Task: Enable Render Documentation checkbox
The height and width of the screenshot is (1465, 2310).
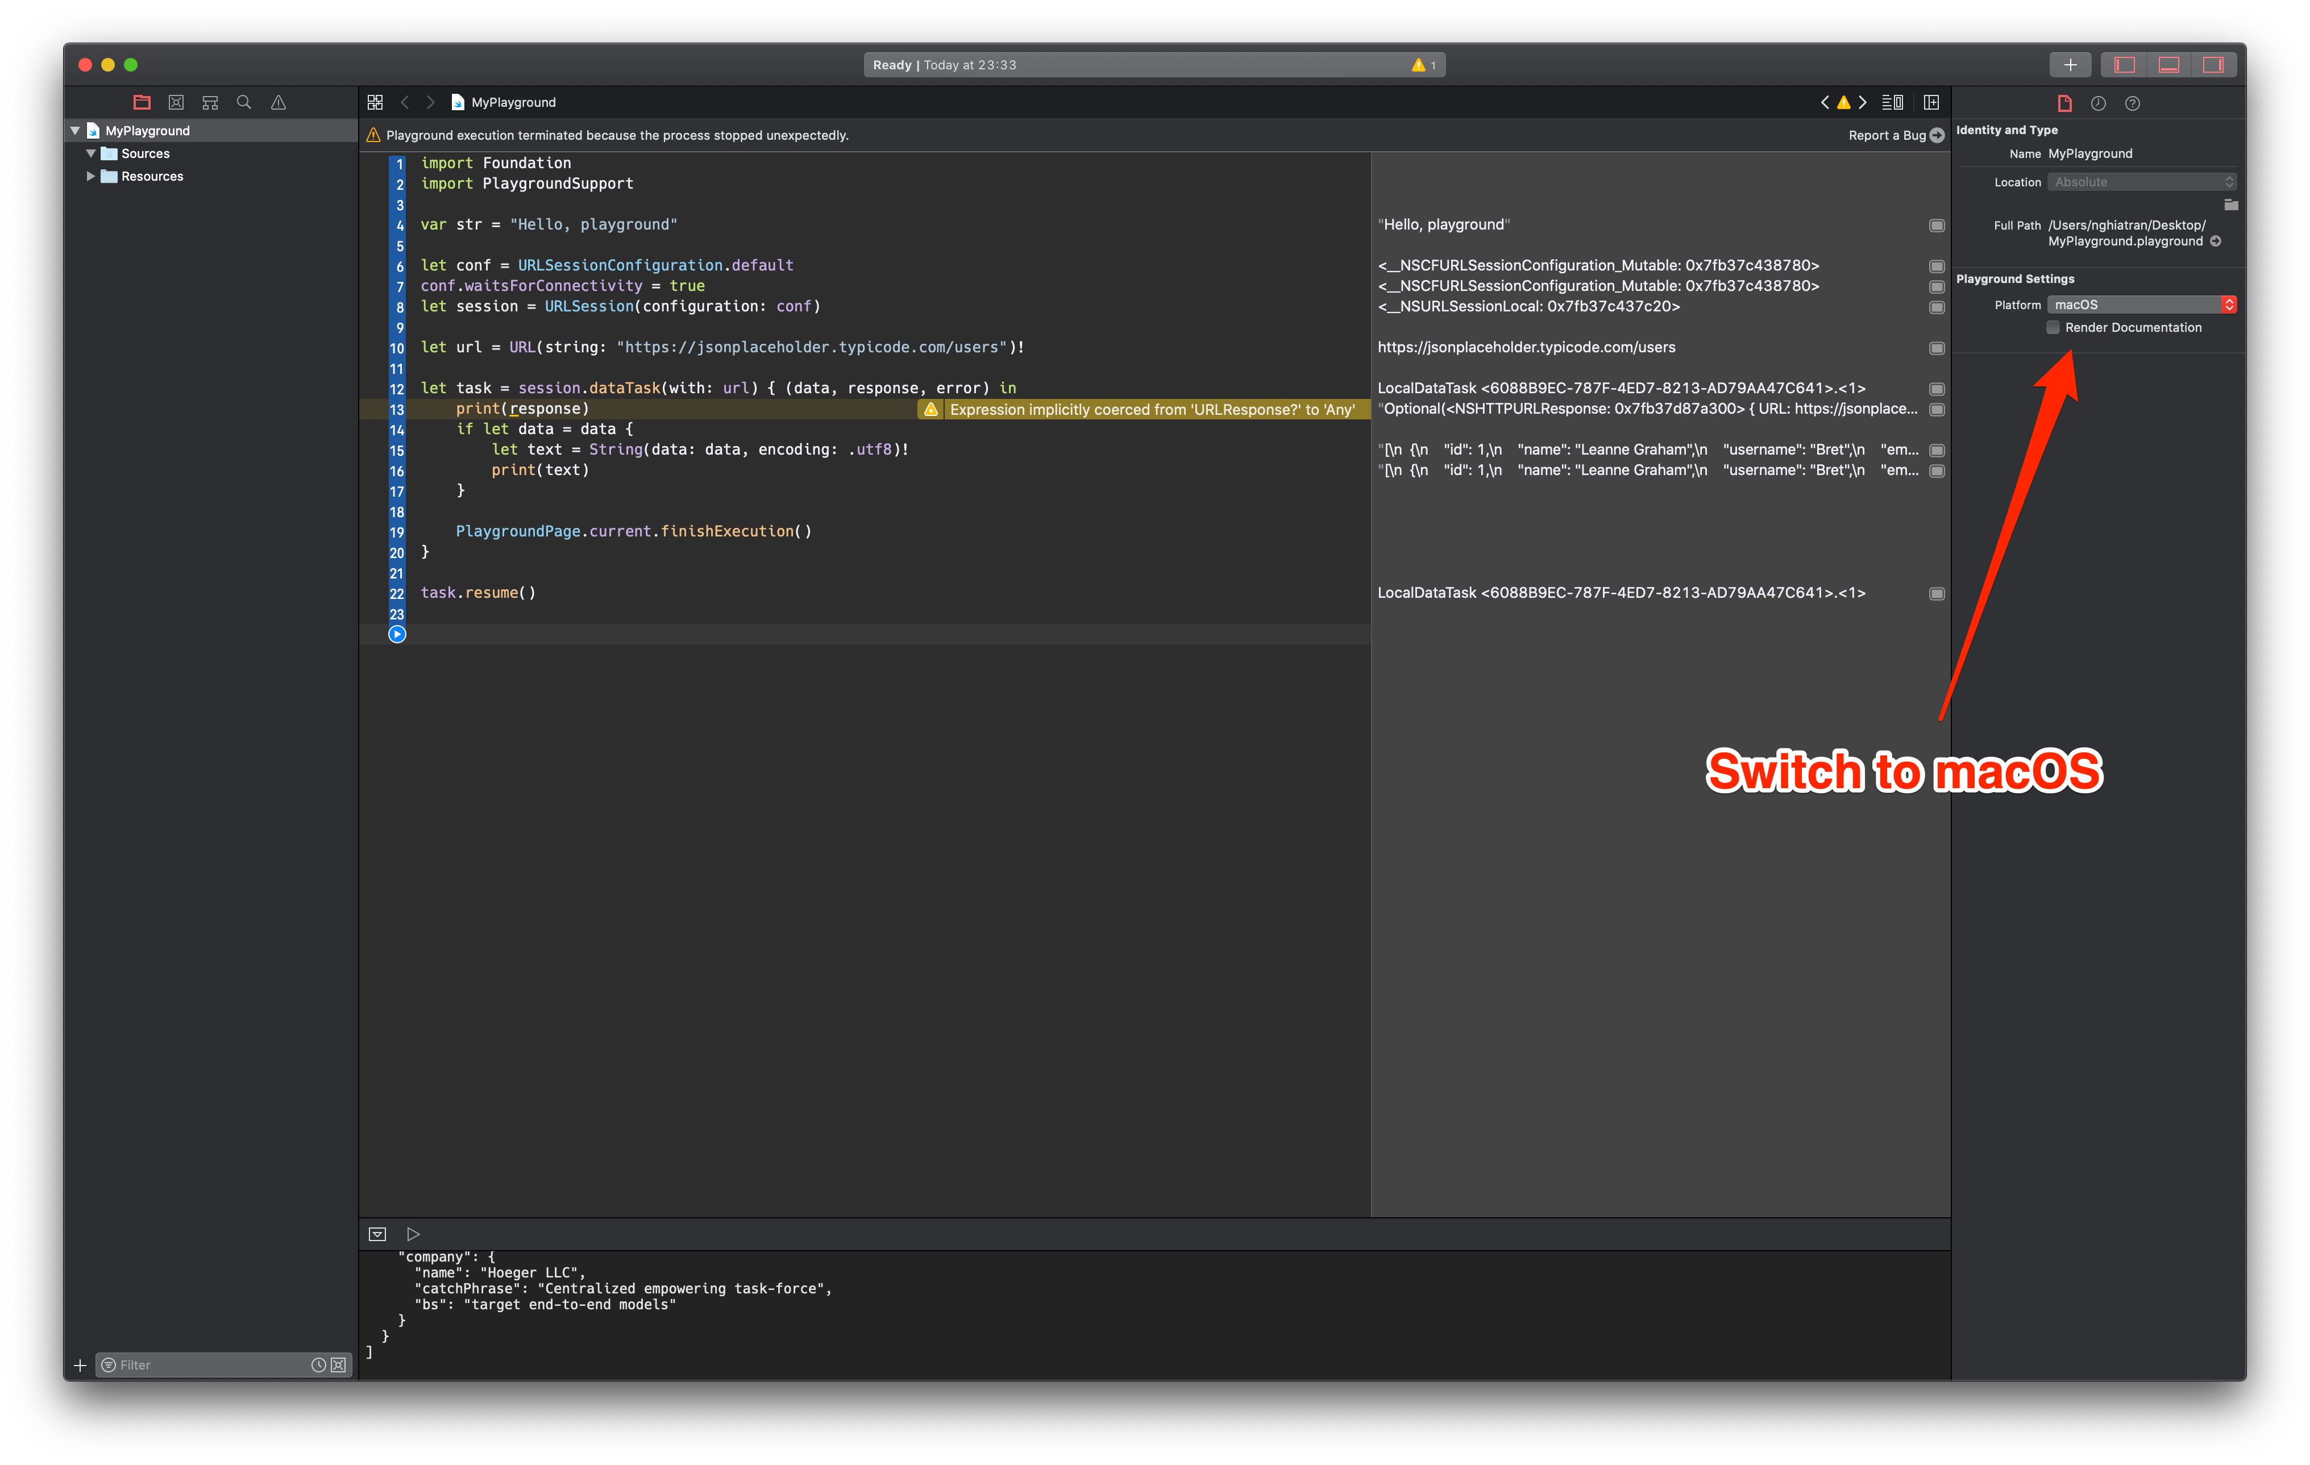Action: [x=2053, y=327]
